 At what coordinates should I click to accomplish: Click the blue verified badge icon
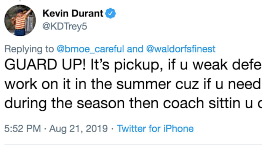pyautogui.click(x=110, y=13)
